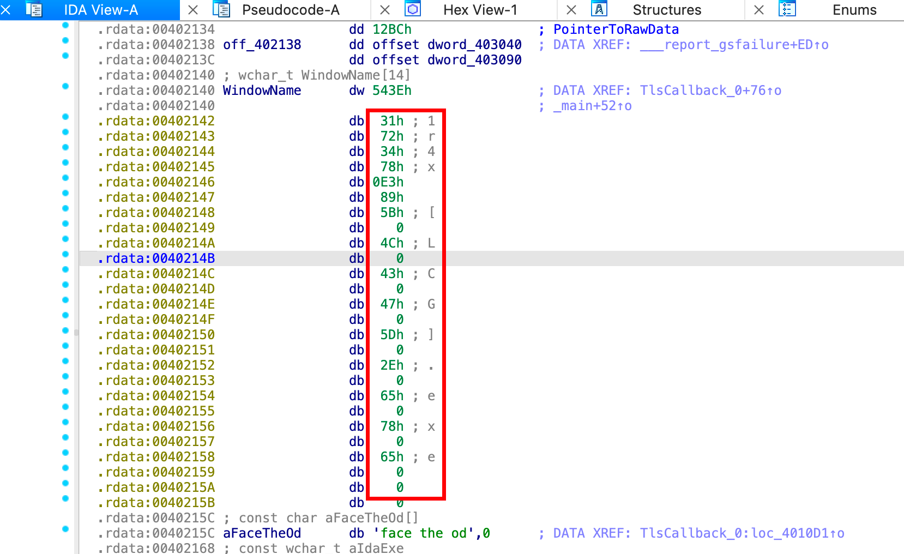Toggle breakpoint dot beside .rdata:00402134
Image resolution: width=904 pixels, height=554 pixels.
coord(65,25)
